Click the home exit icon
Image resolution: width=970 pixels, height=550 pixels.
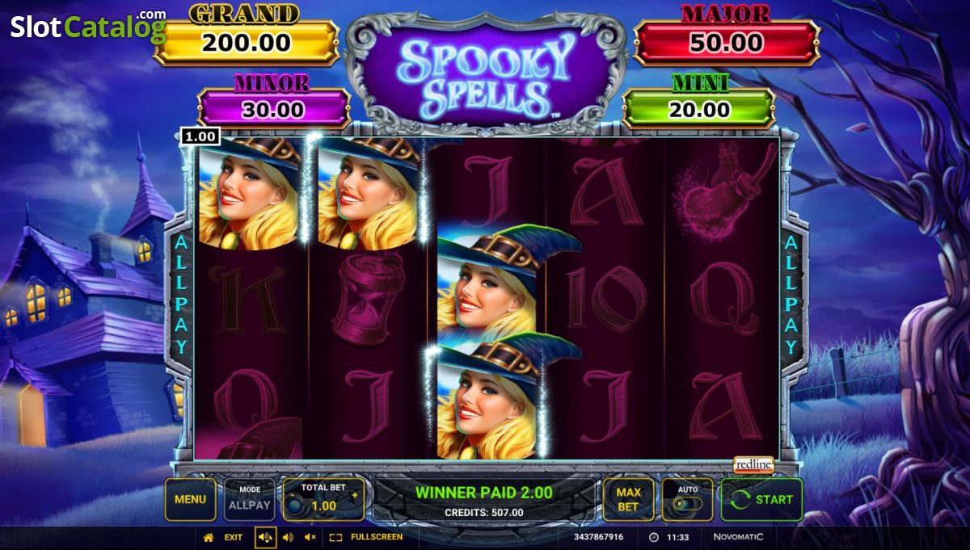pyautogui.click(x=209, y=537)
